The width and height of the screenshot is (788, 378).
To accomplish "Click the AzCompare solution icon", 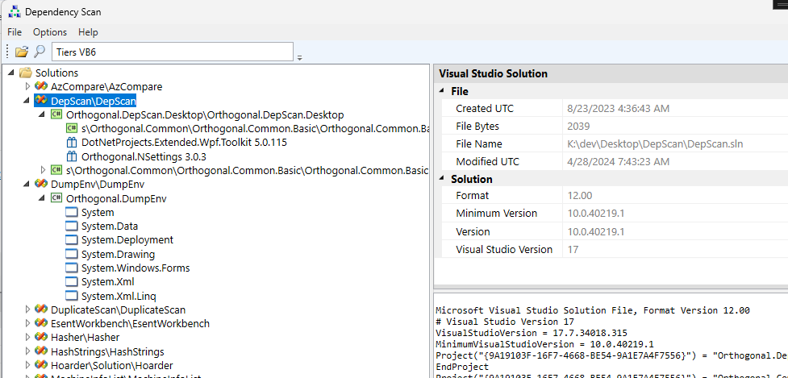I will pos(41,86).
